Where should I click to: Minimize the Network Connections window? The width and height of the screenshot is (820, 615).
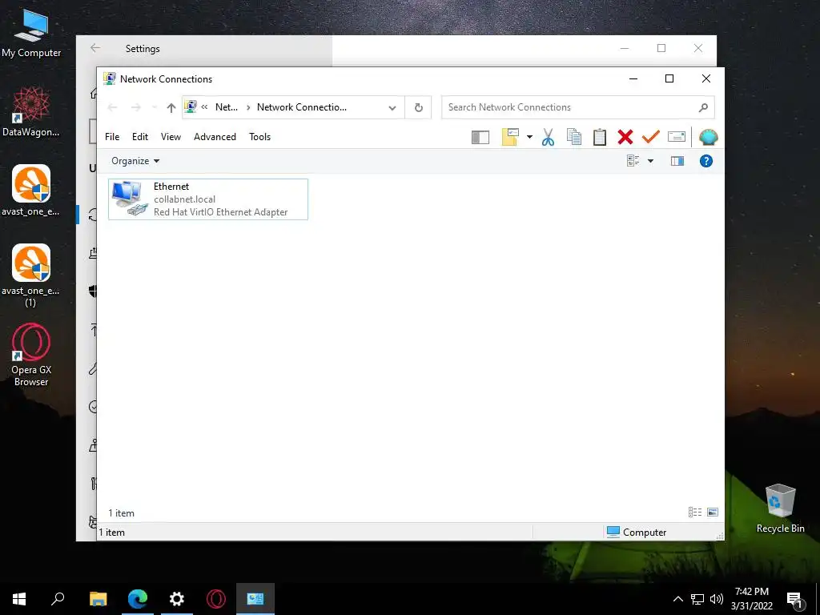(x=633, y=78)
